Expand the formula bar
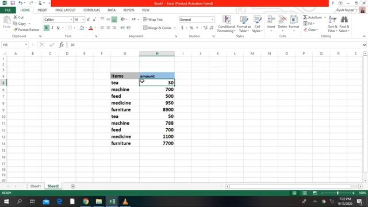 (364, 45)
